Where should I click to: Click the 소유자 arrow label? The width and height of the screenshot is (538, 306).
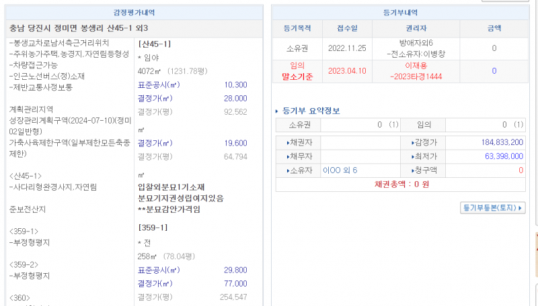297,170
